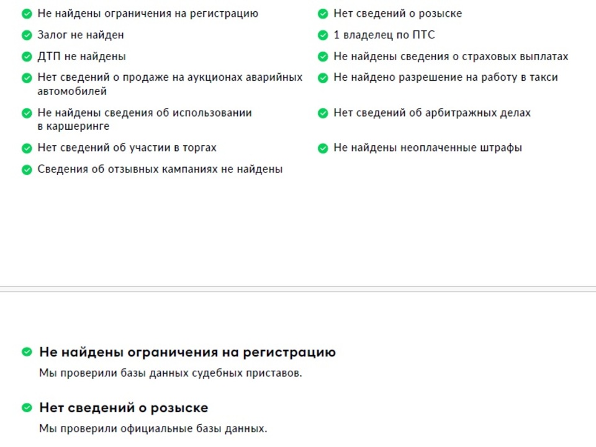596x447 pixels.
Task: Click green check by bold "Нет сведений о розыске" heading
Action: [x=27, y=408]
